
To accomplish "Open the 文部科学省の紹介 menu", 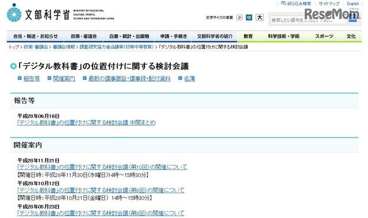I will (x=214, y=36).
